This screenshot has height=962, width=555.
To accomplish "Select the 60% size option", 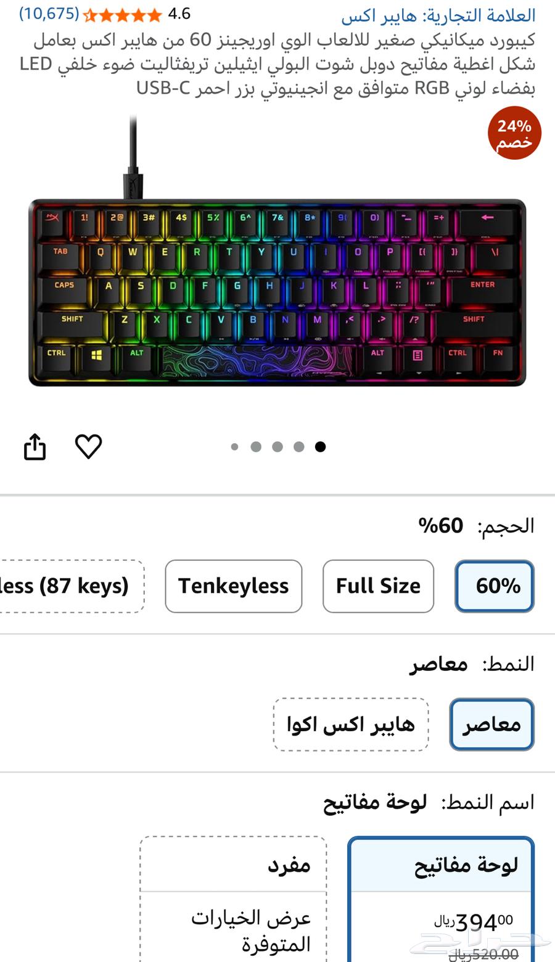I will (495, 586).
